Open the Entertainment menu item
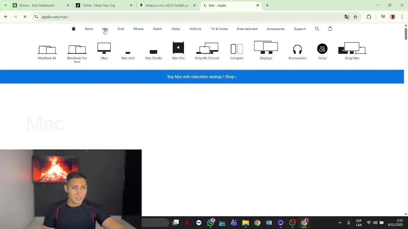The width and height of the screenshot is (408, 229). 247,29
